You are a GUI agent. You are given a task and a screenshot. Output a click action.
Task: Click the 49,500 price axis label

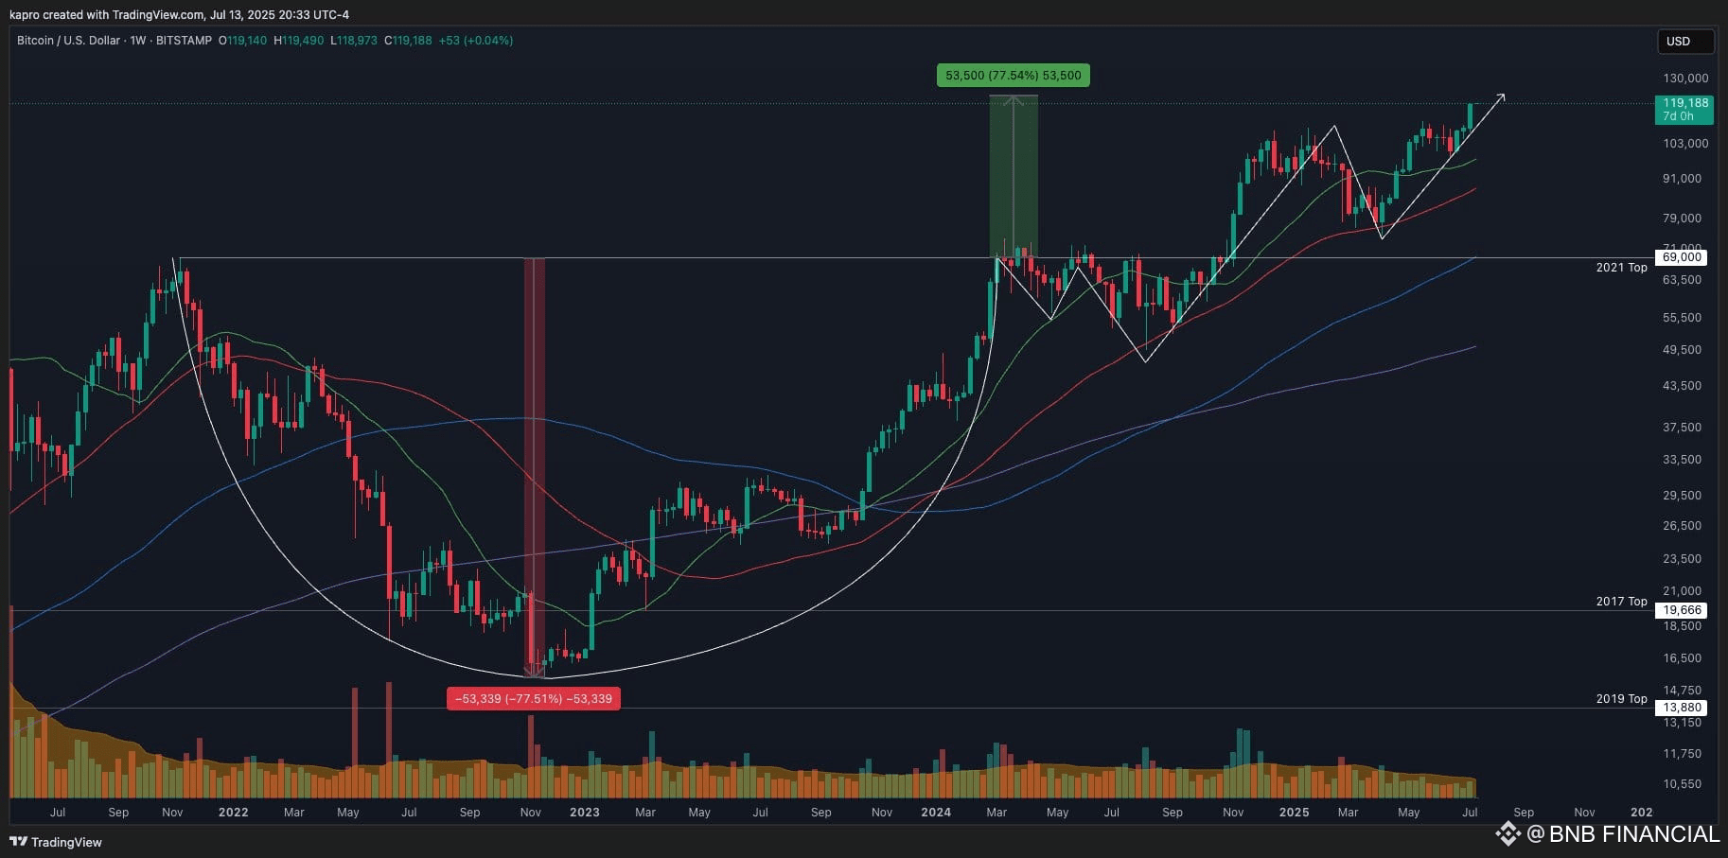pos(1682,350)
